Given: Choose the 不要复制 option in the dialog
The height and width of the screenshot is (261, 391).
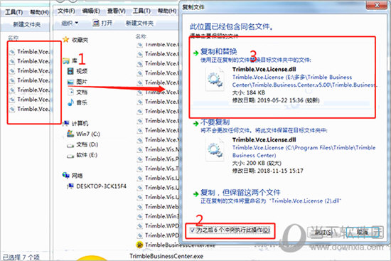Looking at the screenshot, I should (x=215, y=122).
